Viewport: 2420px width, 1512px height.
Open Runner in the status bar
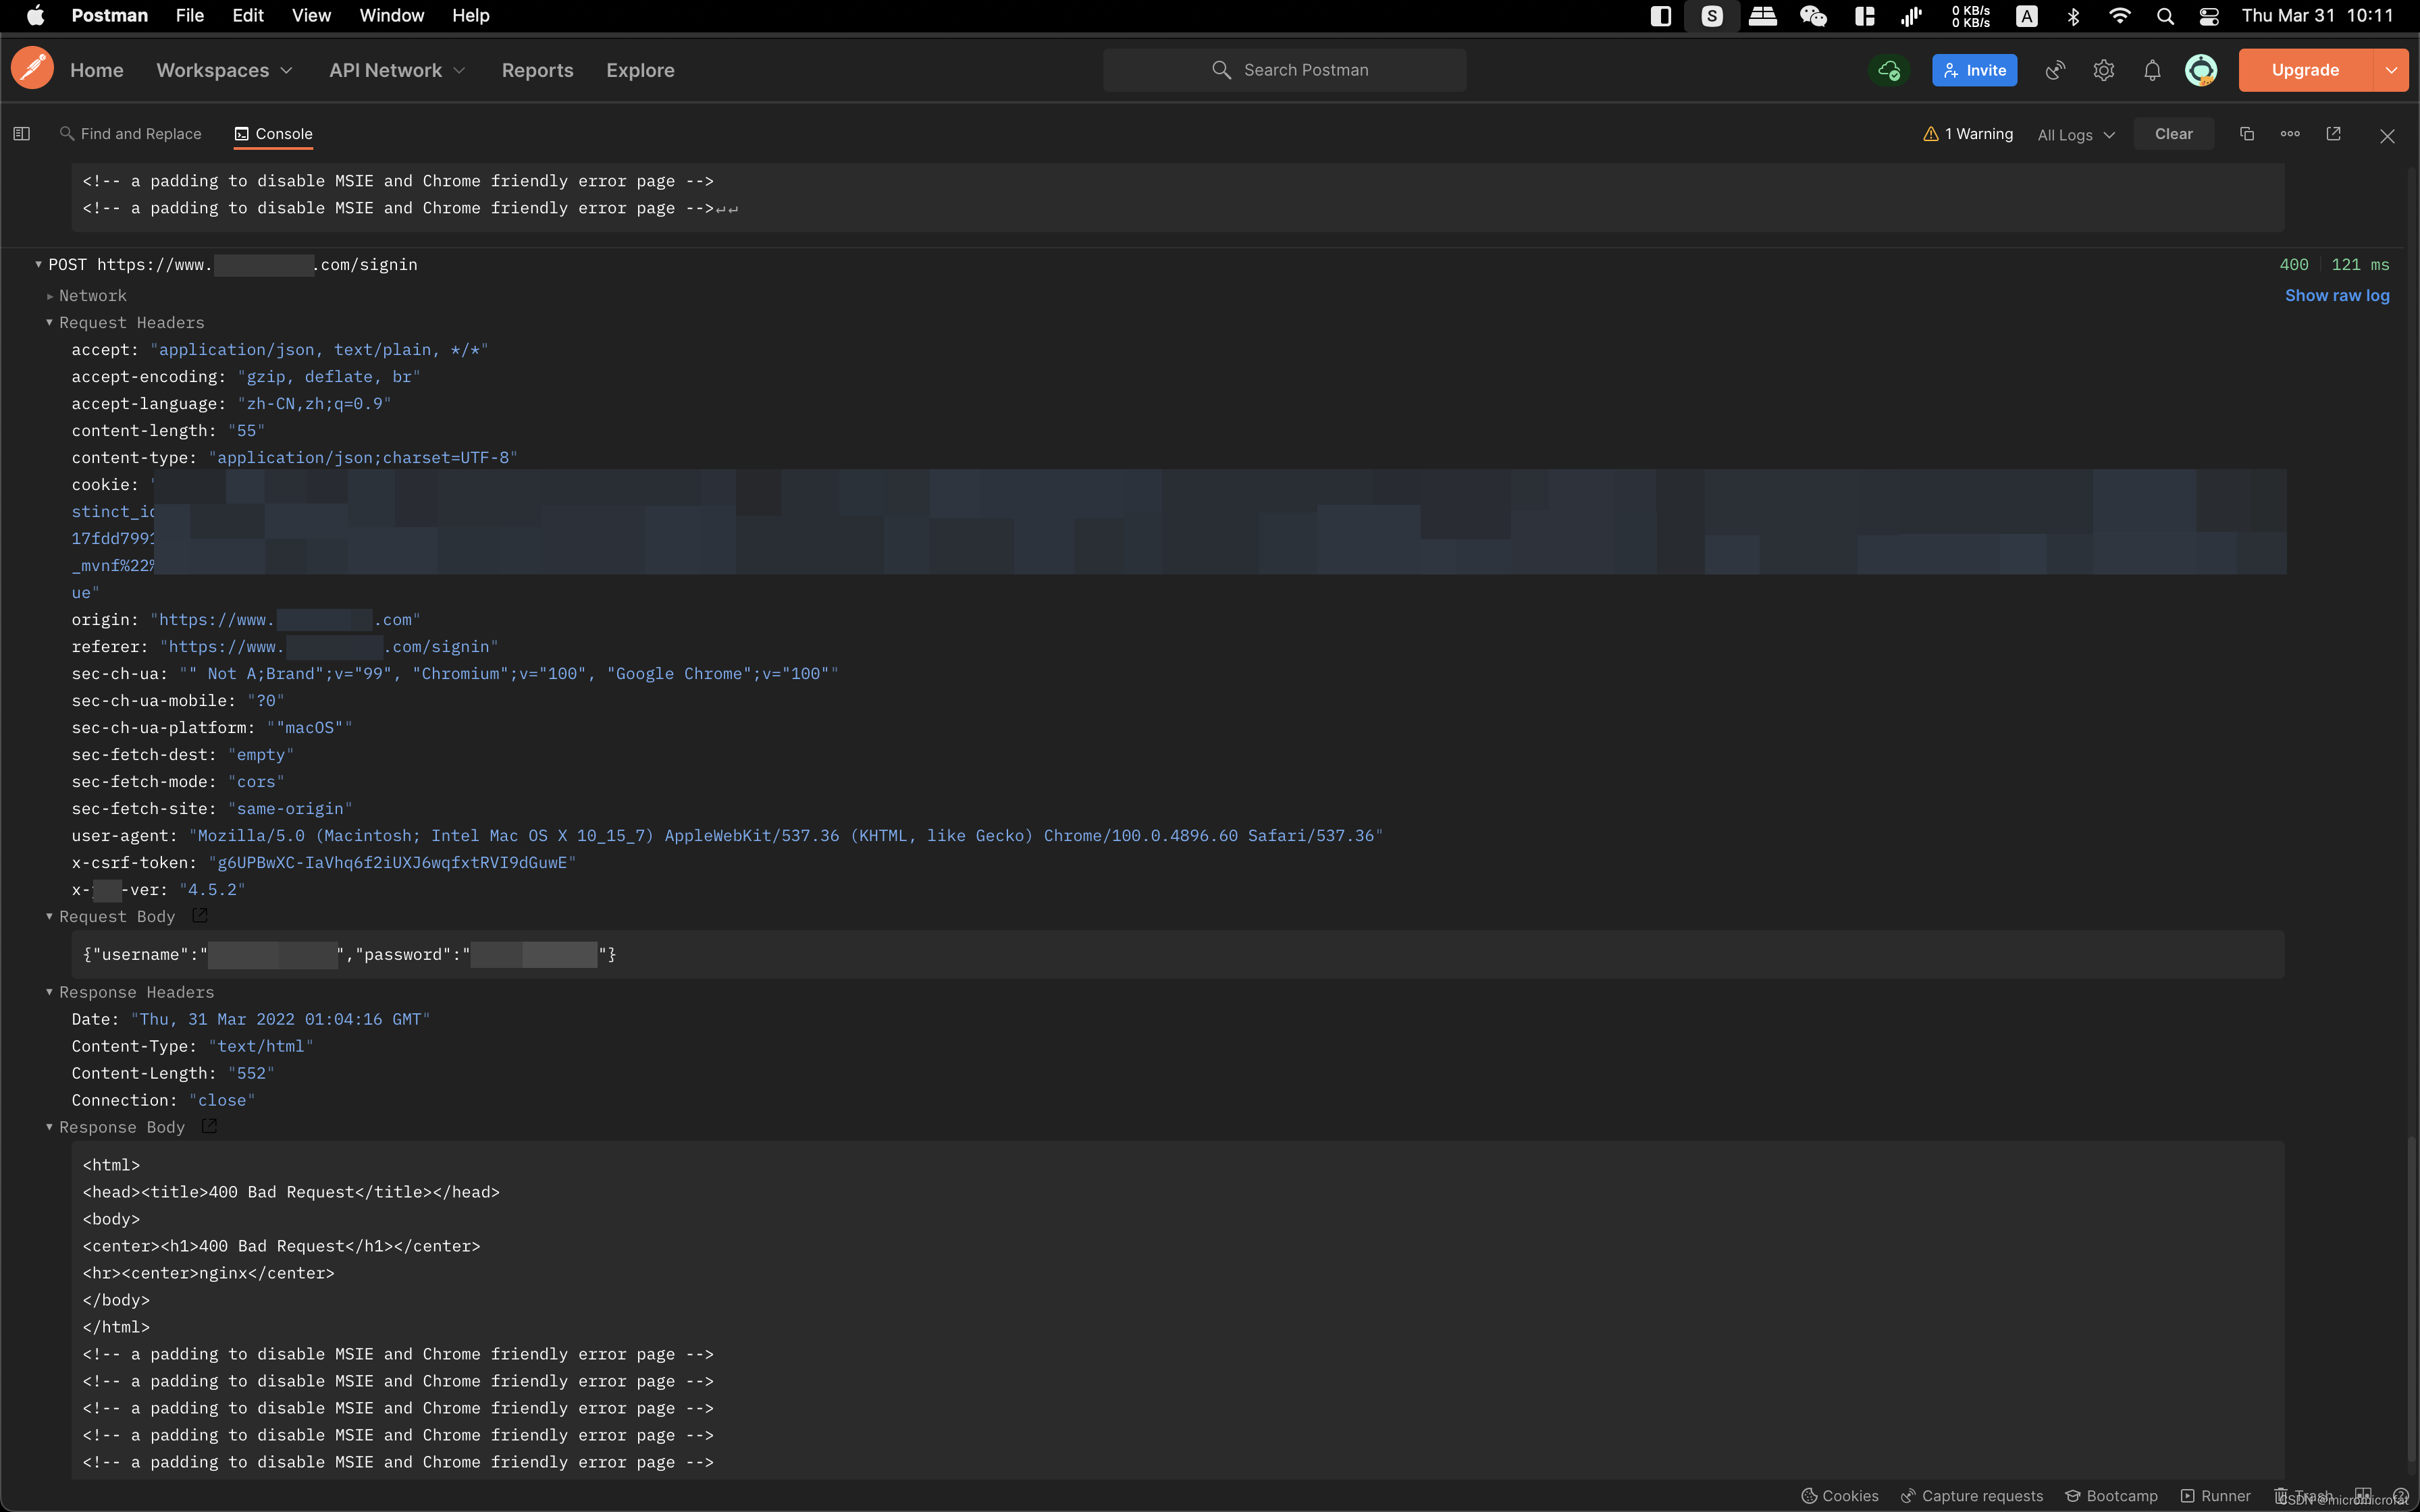pos(2215,1496)
